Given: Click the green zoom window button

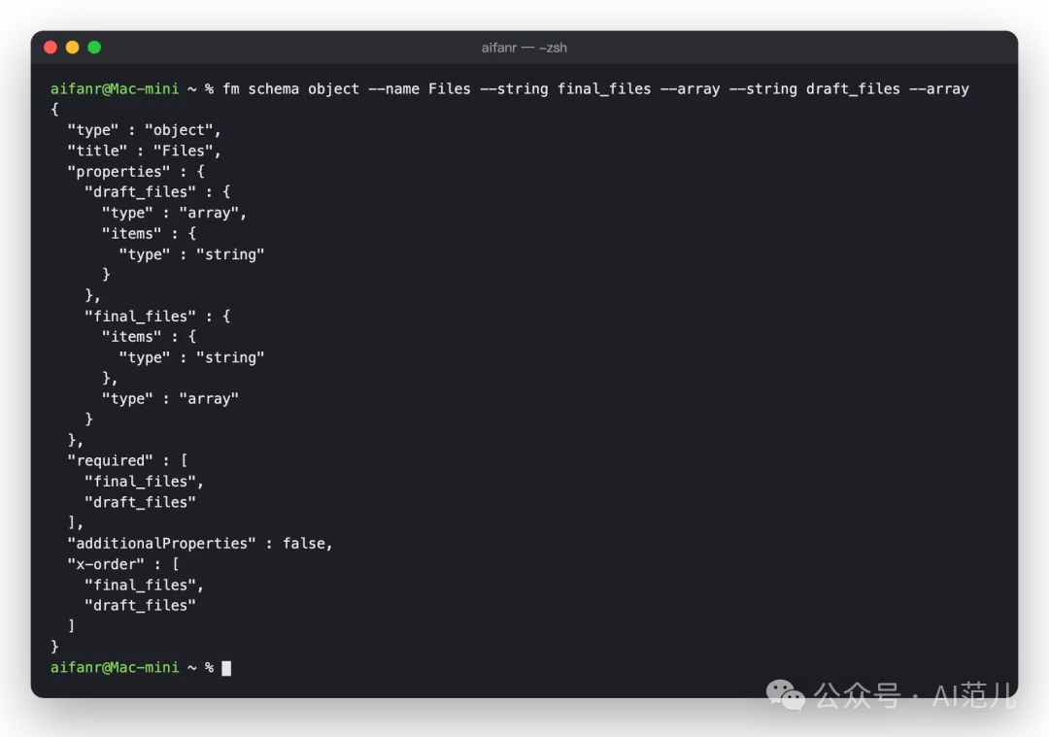Looking at the screenshot, I should click(94, 48).
